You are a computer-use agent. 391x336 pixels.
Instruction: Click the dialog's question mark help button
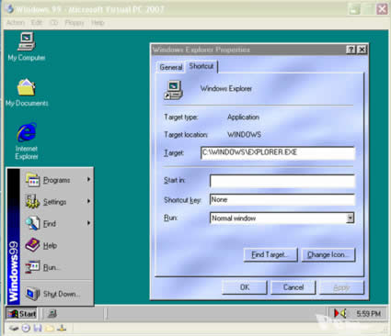pos(351,50)
